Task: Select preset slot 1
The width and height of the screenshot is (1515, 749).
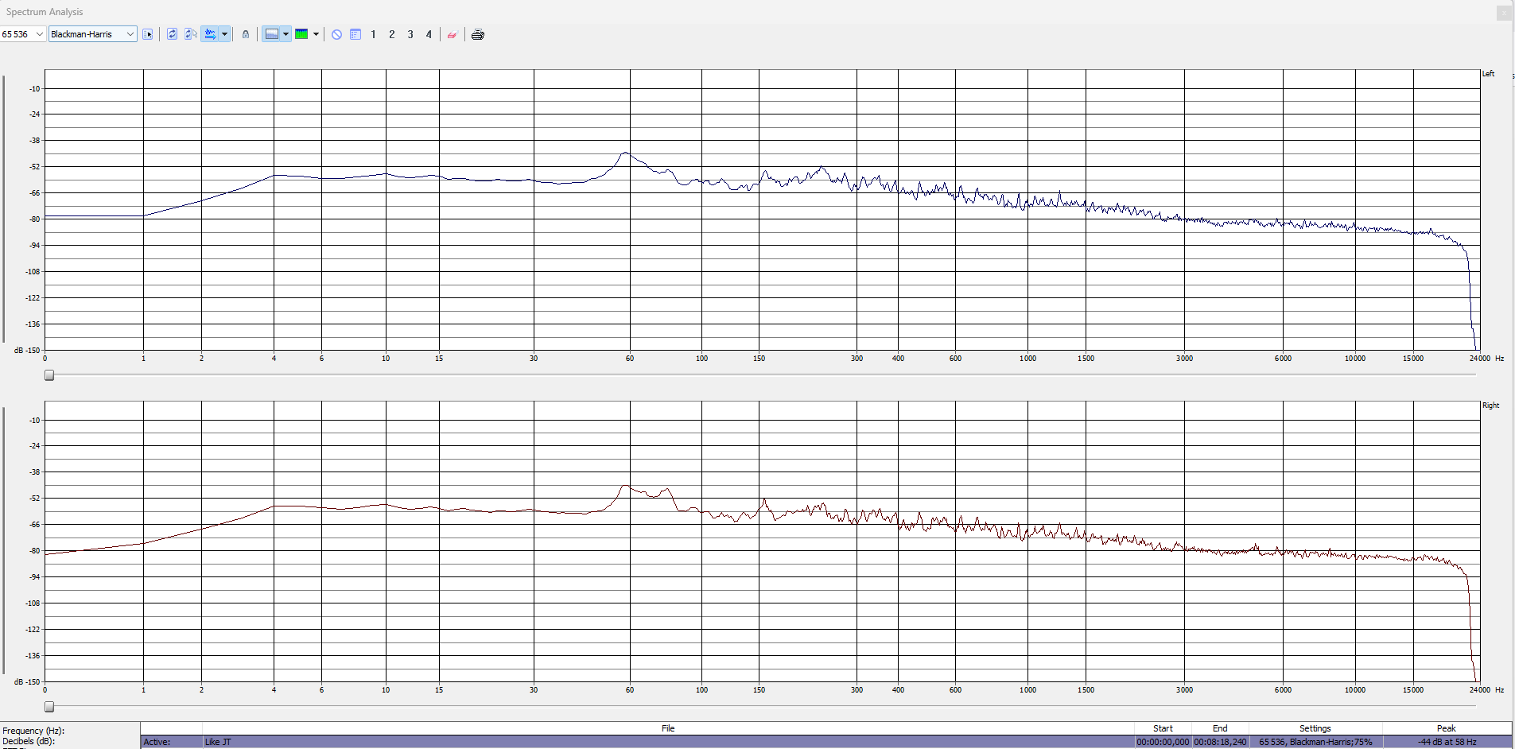Action: click(x=373, y=34)
